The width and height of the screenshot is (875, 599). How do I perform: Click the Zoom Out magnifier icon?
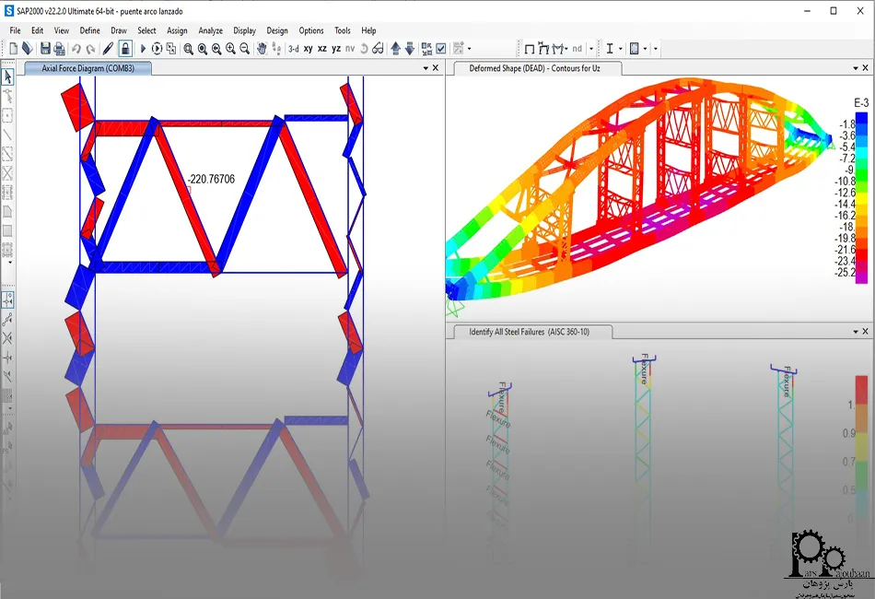(x=245, y=49)
